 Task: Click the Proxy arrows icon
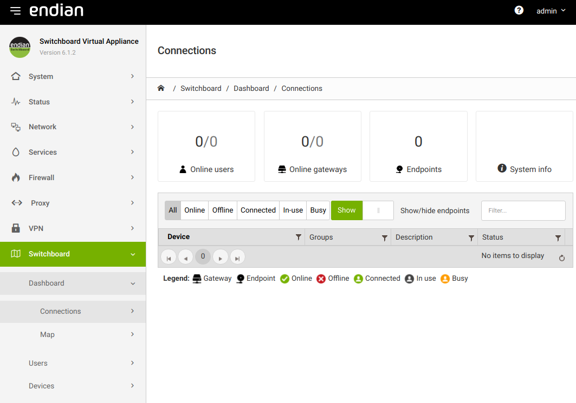(17, 203)
